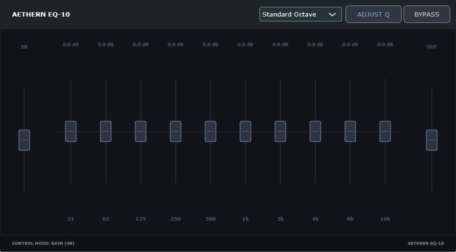Click the 0.0 dB value above 63 band

tap(106, 45)
